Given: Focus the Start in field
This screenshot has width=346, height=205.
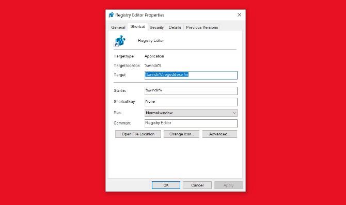Looking at the screenshot, I should coord(191,91).
